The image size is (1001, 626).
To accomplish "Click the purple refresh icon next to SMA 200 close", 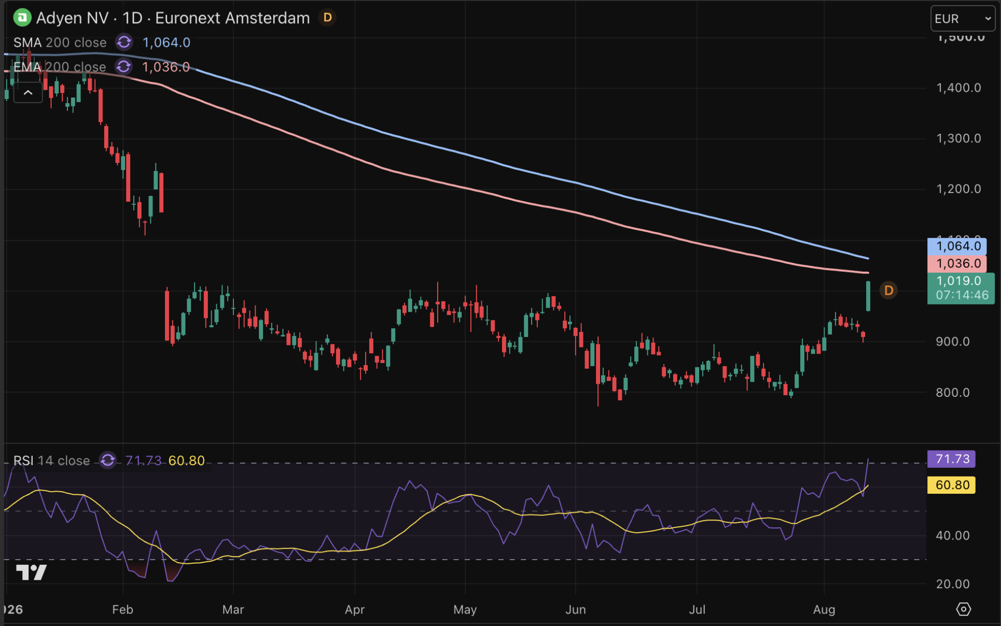I will [124, 42].
